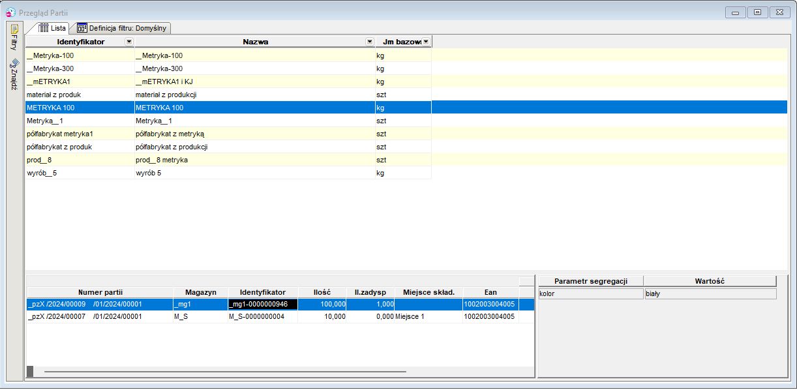Select the METRYKA 100 highlighted row
The height and width of the screenshot is (390, 797).
click(x=406, y=108)
